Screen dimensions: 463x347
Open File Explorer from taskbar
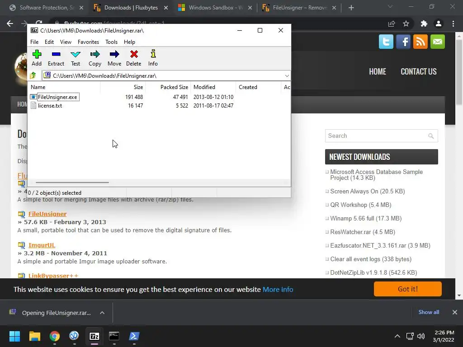[34, 336]
